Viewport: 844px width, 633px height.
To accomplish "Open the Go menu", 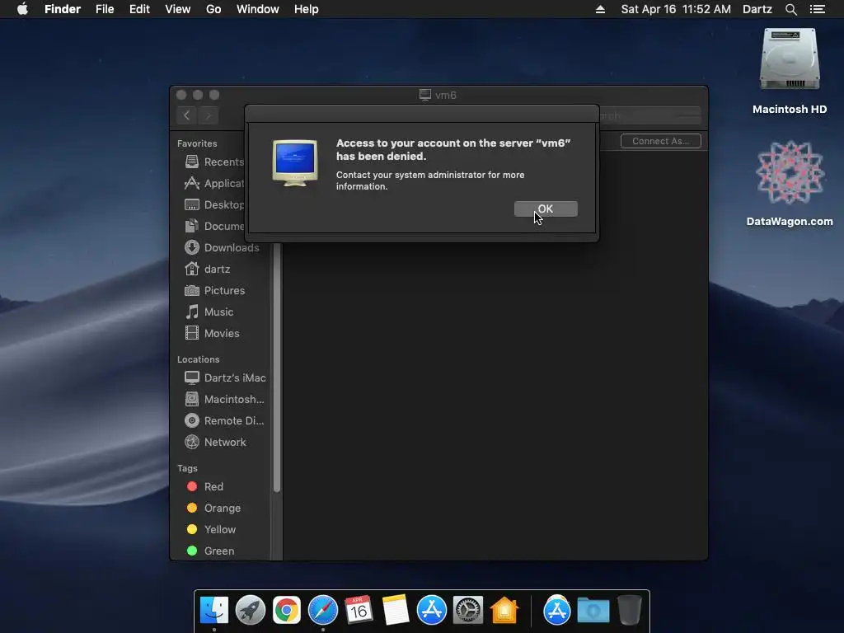I will click(x=213, y=9).
